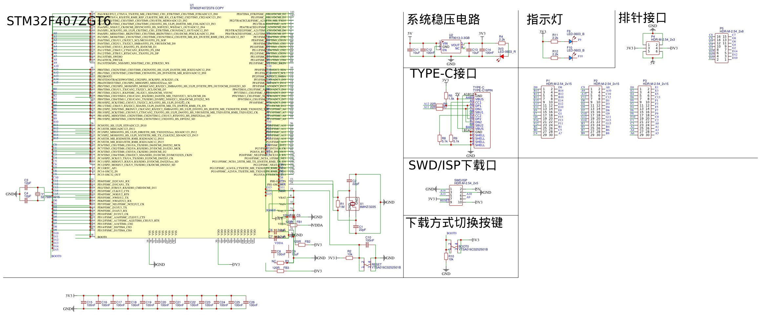The width and height of the screenshot is (761, 315).
Task: Click the GND symbol above P4 header
Action: pos(653,28)
